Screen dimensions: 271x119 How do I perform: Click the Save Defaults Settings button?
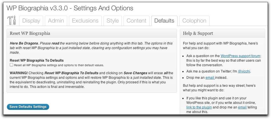pos(28,107)
